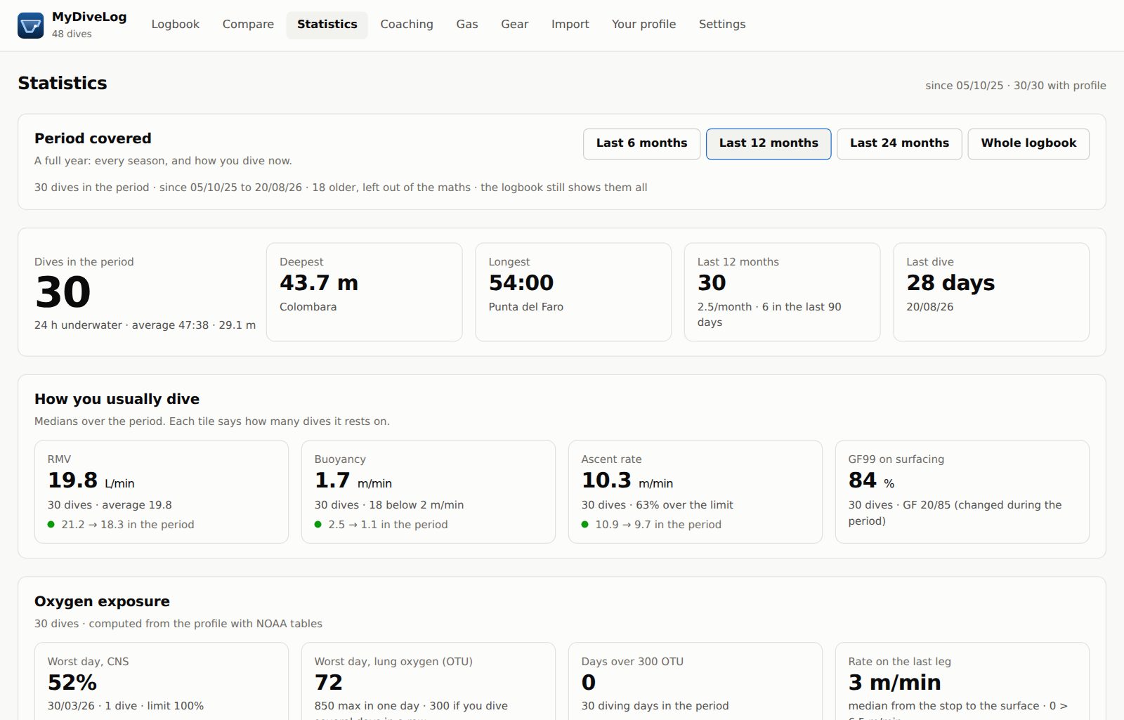
Task: Click the 'since 05/10/25 · 30/30 with profile' text
Action: point(1016,86)
